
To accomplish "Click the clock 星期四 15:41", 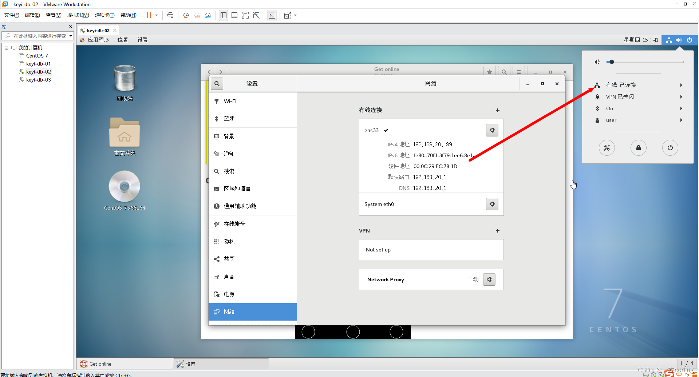I will click(641, 40).
